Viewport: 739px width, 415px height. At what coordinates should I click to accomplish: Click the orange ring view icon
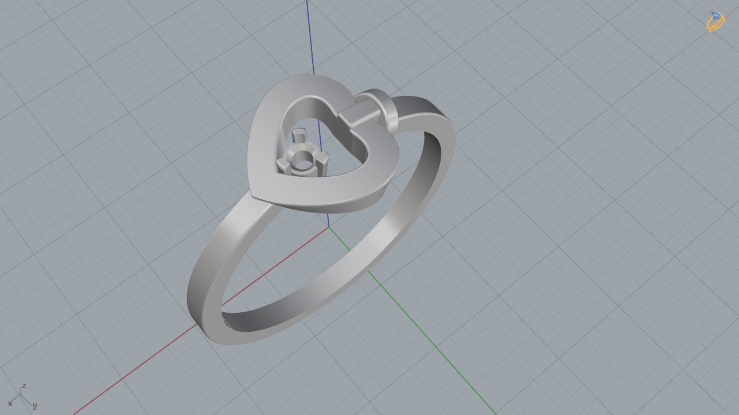[715, 22]
